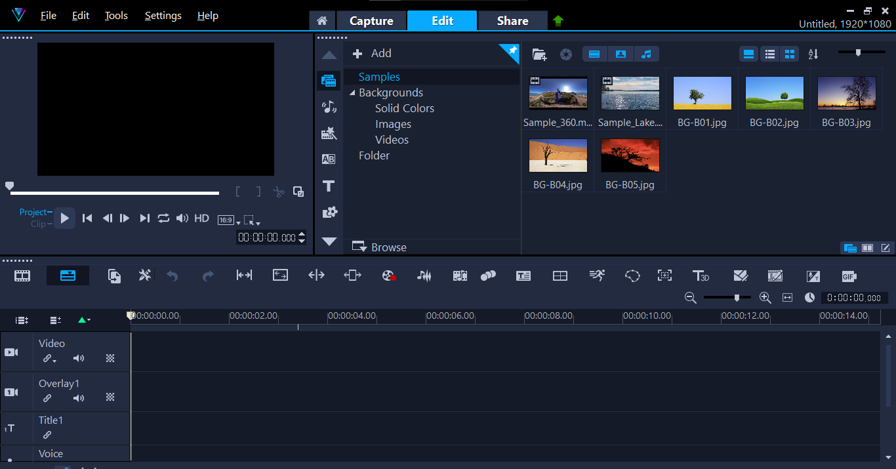Select the BG-B05.jpg thumbnail
The image size is (896, 469).
630,156
